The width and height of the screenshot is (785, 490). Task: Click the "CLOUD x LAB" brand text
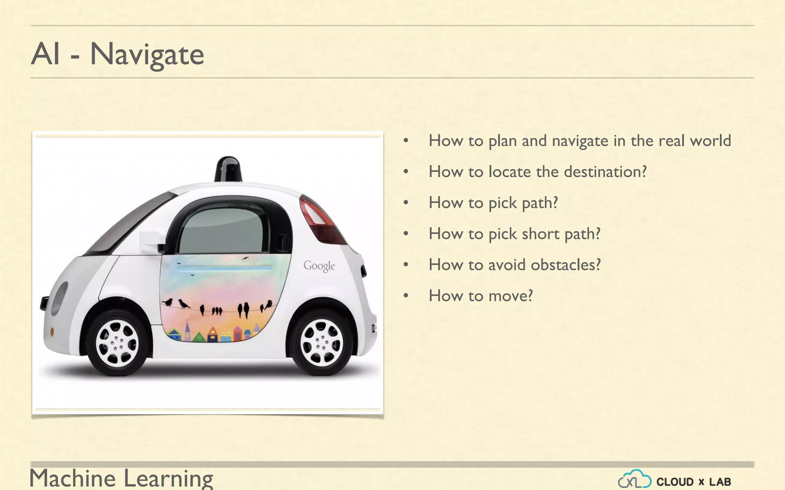click(x=694, y=482)
